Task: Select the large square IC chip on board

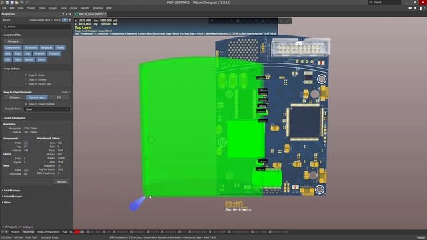Action: [305, 121]
